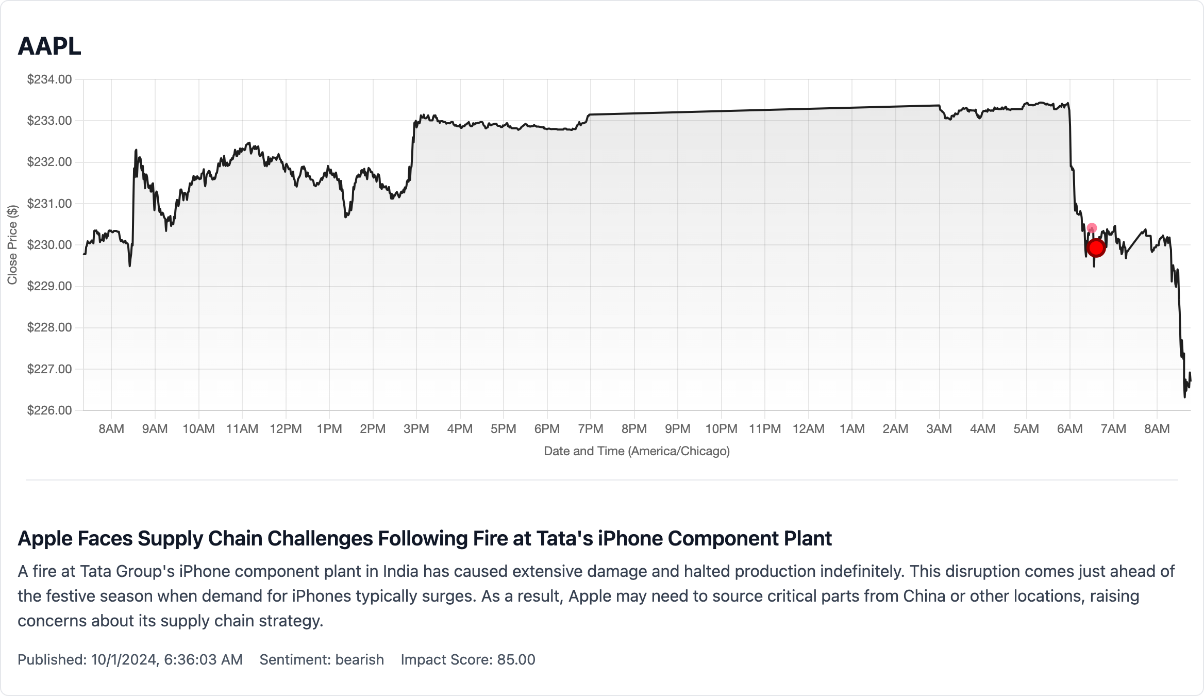Select the 12AM time axis label
The width and height of the screenshot is (1204, 696).
[x=808, y=429]
